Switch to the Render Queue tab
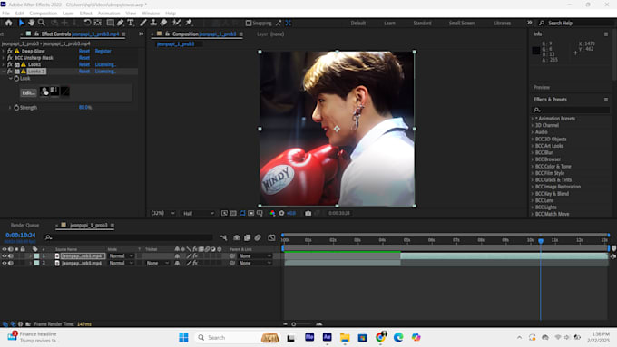Screen dimensions: 617x347 tap(24, 226)
